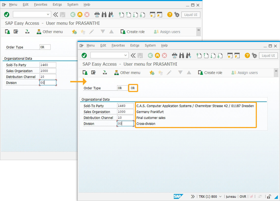Viewport: 280px width, 201px height.
Task: Open the command field dropdown in back window
Action: (x=48, y=14)
